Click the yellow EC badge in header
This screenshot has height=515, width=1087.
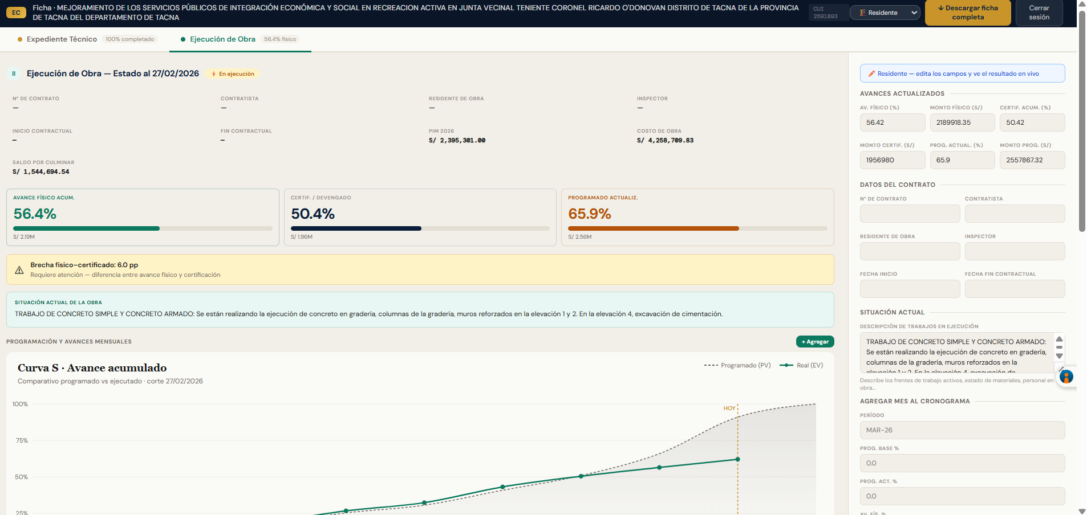[16, 13]
